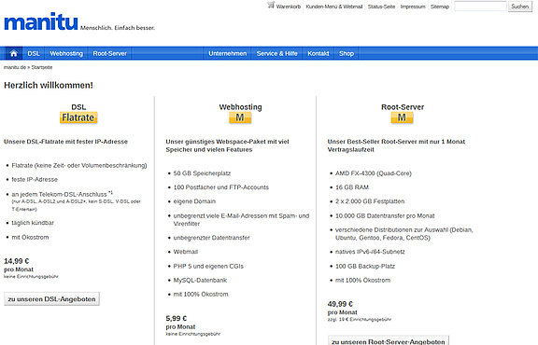
Task: Click the Startseite breadcrumb
Action: click(x=42, y=67)
